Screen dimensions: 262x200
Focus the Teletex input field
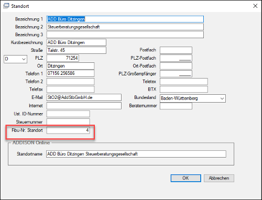point(184,82)
